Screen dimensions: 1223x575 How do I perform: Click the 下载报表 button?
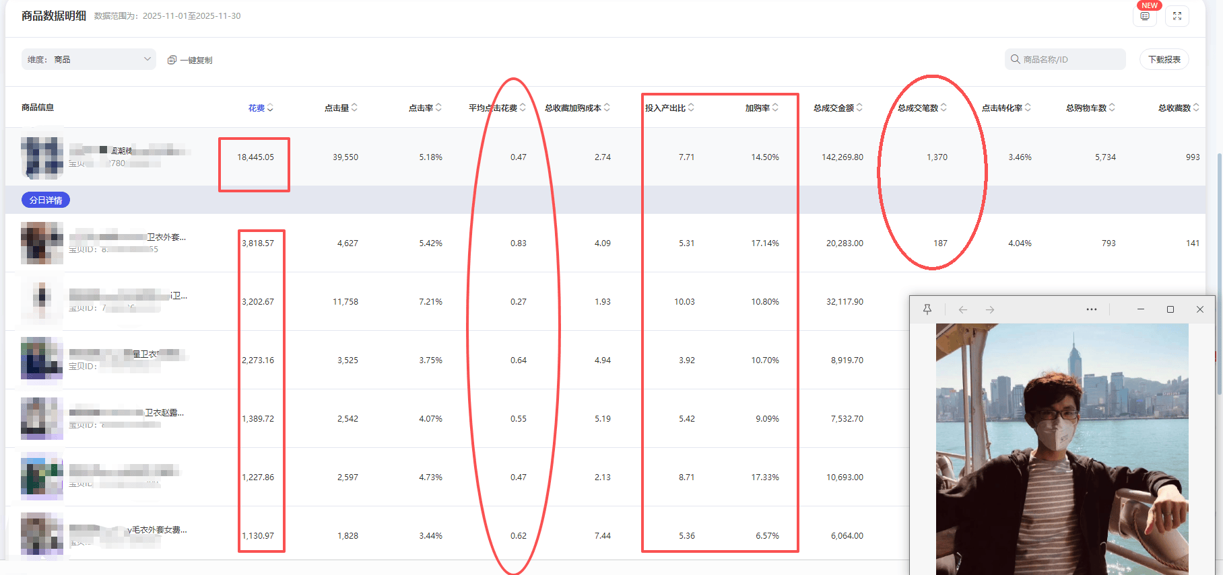(1164, 59)
